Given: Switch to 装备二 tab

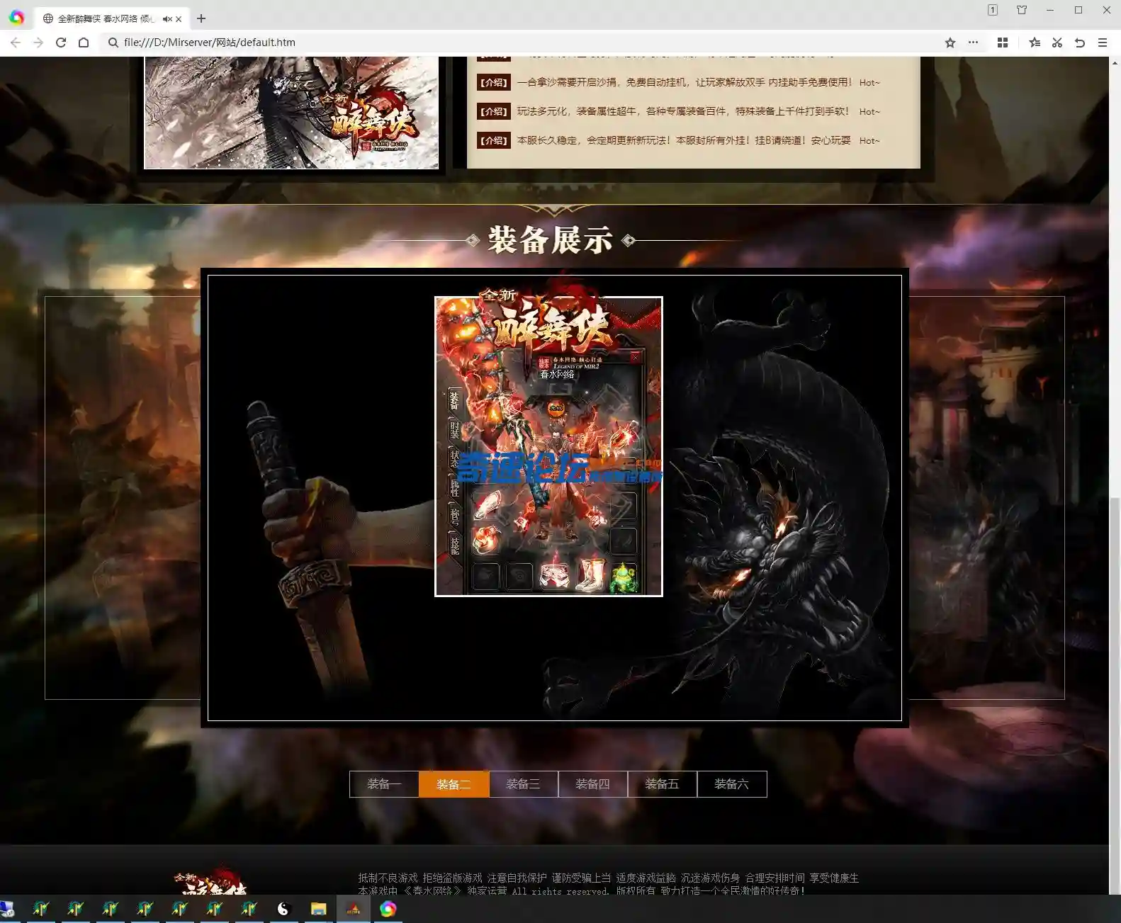Looking at the screenshot, I should tap(454, 784).
